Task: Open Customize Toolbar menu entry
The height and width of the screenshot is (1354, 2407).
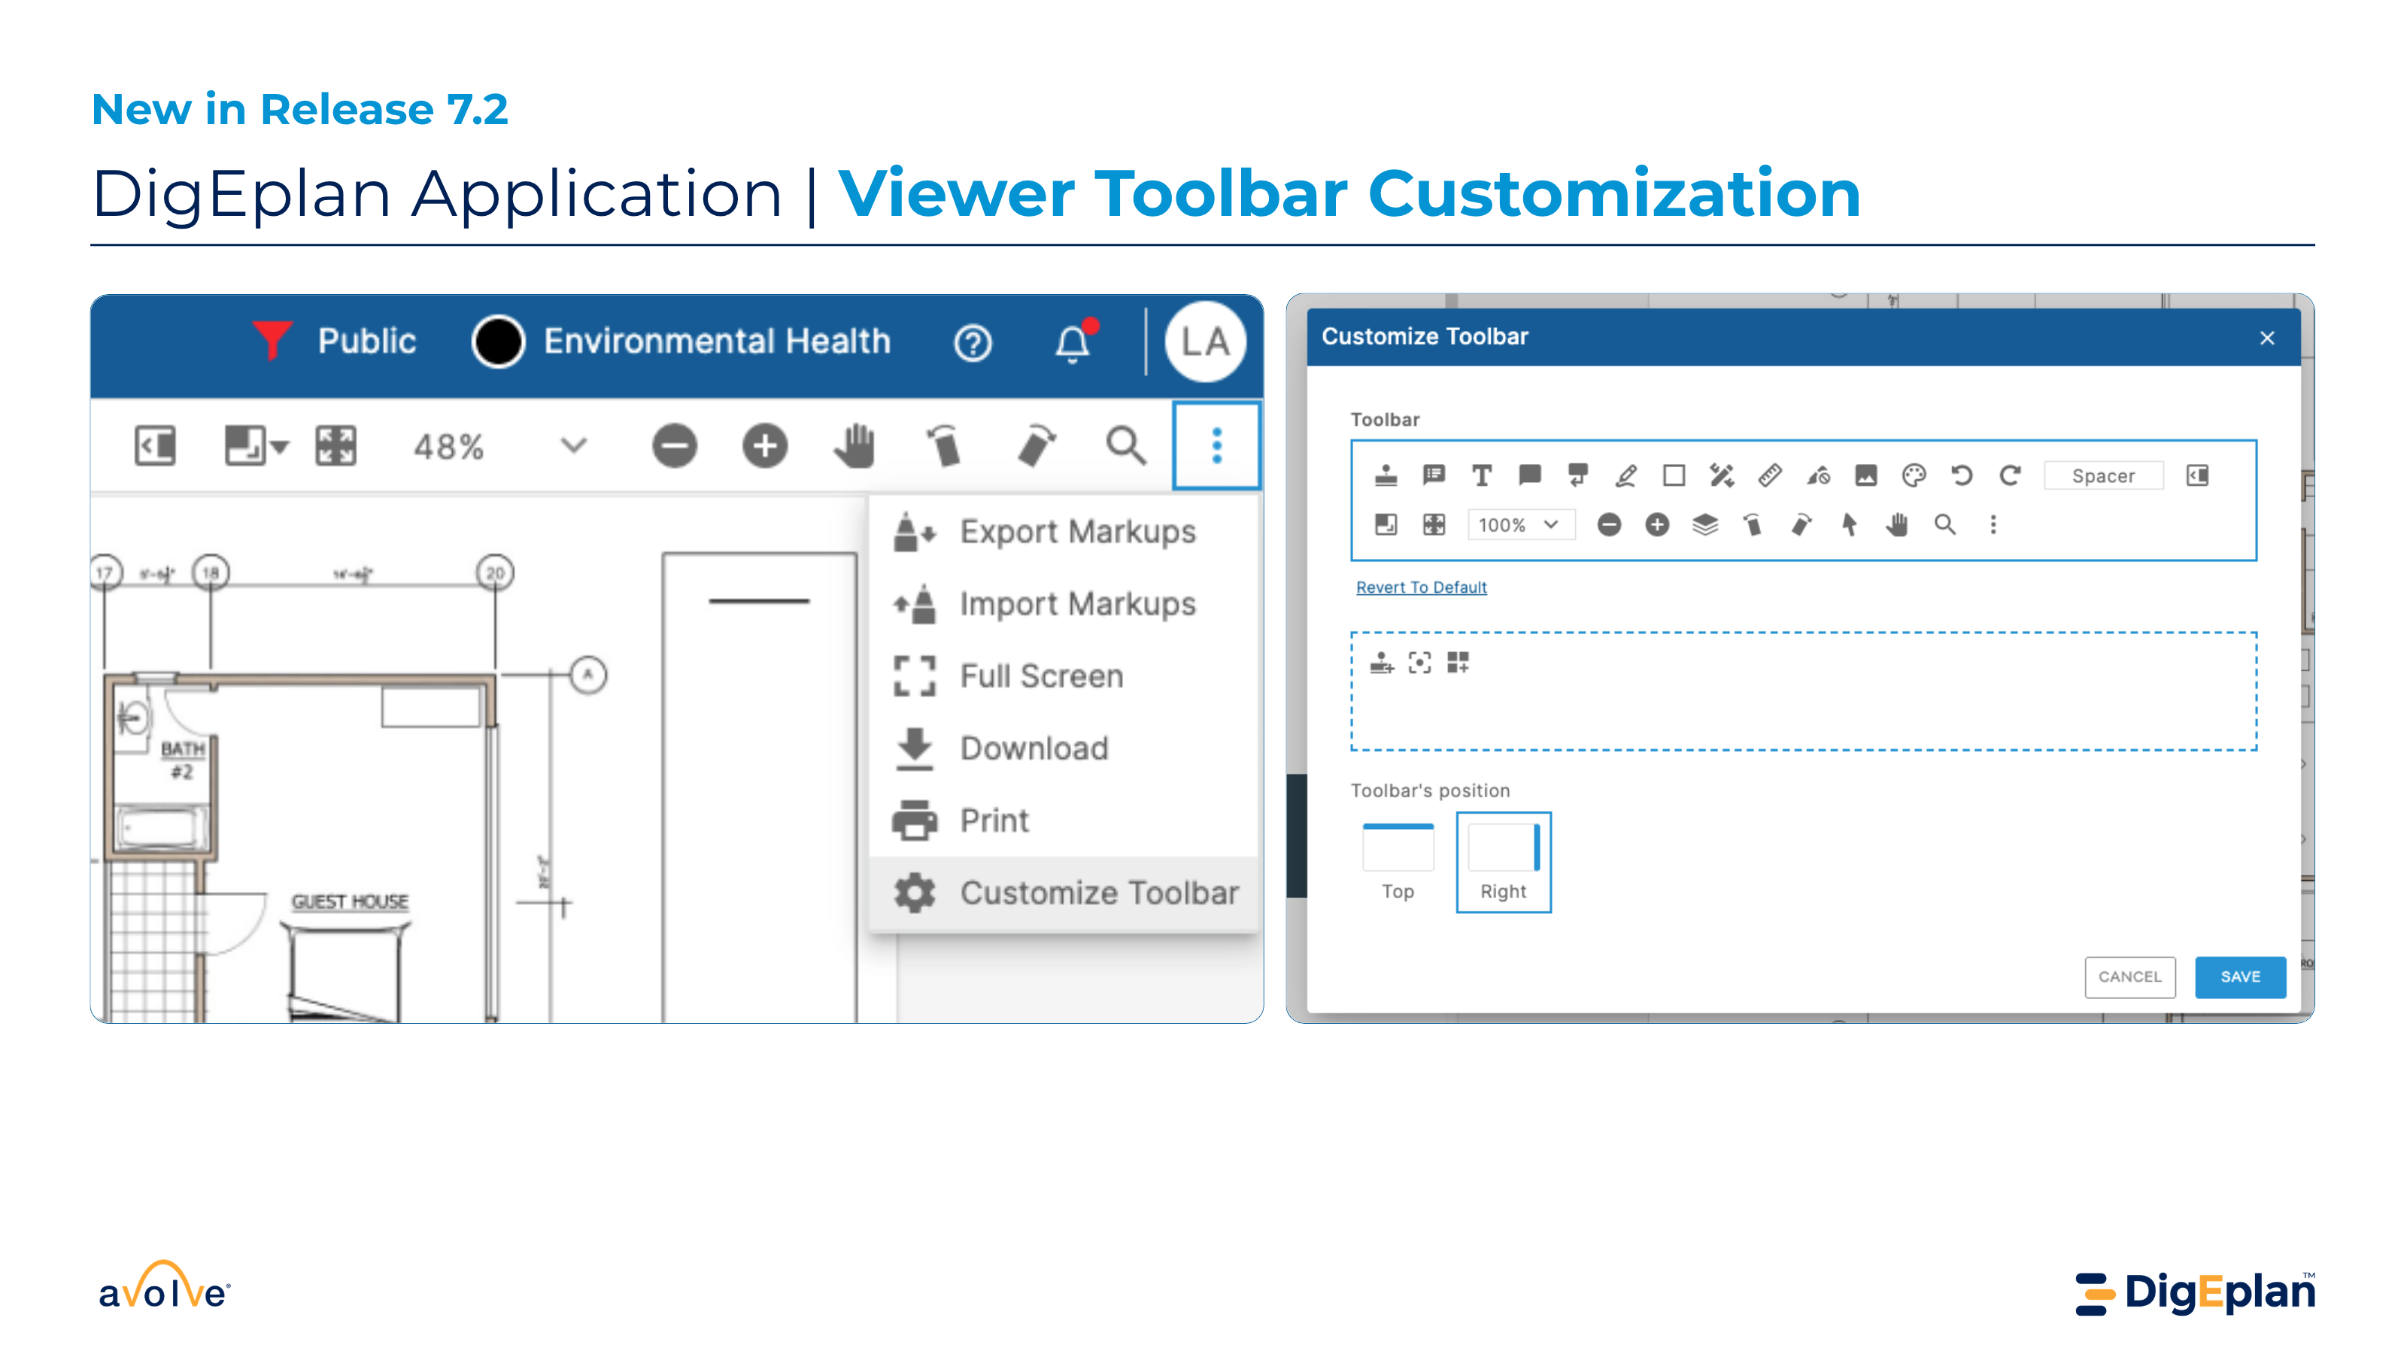Action: [x=1064, y=894]
